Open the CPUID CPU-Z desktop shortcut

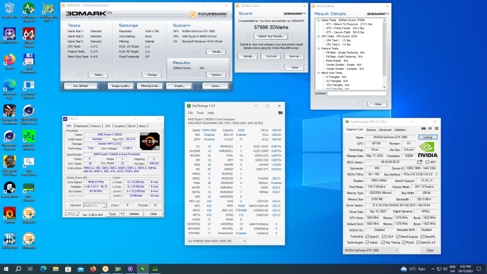pos(10,36)
